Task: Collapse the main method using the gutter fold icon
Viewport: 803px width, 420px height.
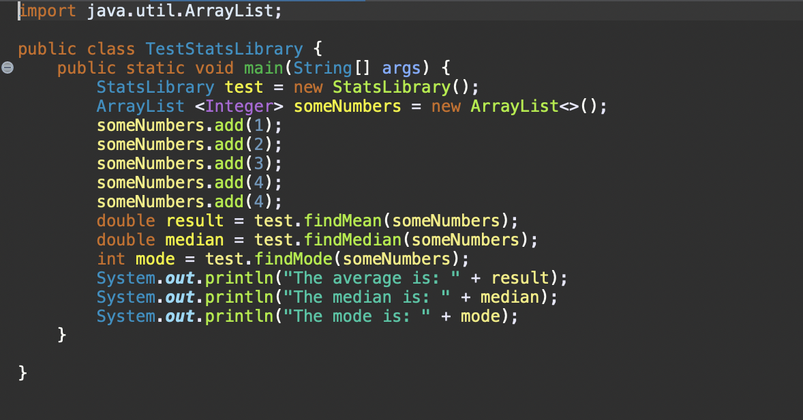Action: 7,67
